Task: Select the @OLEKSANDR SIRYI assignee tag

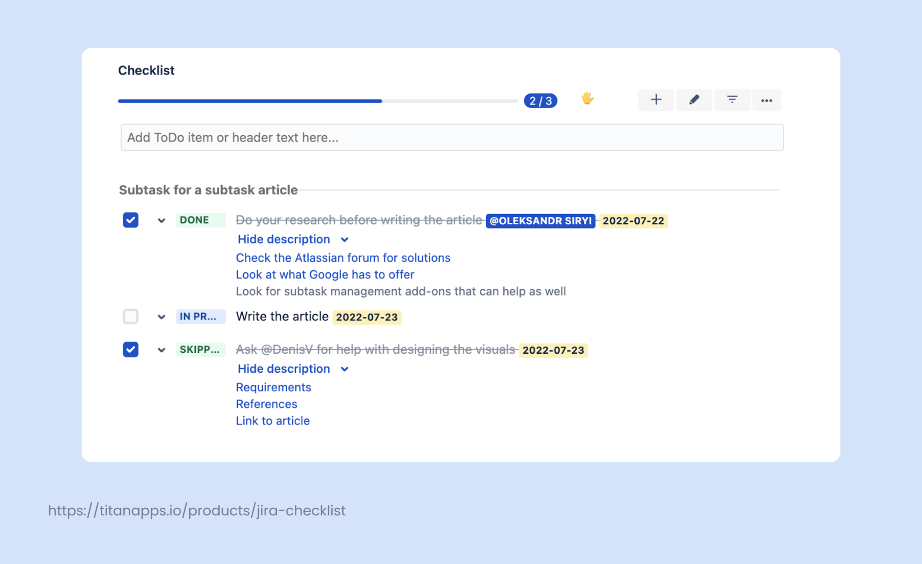Action: 540,221
